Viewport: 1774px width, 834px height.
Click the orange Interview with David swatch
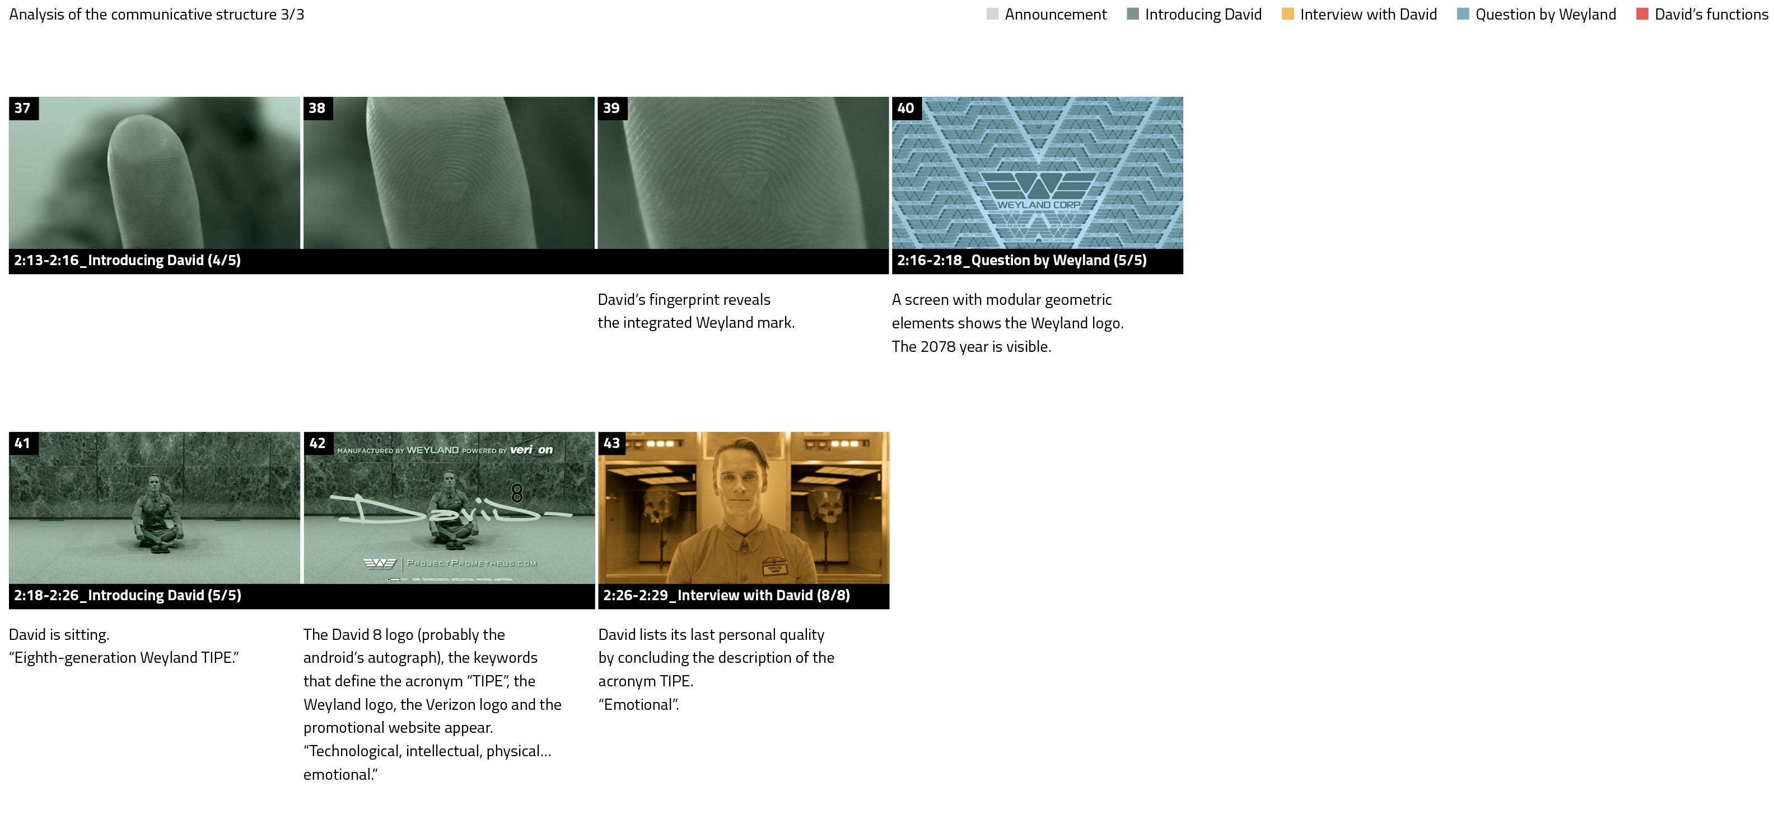click(x=1287, y=15)
